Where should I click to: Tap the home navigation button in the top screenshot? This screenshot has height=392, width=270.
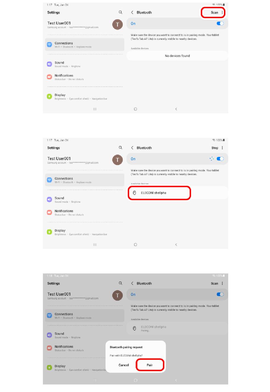click(x=135, y=109)
